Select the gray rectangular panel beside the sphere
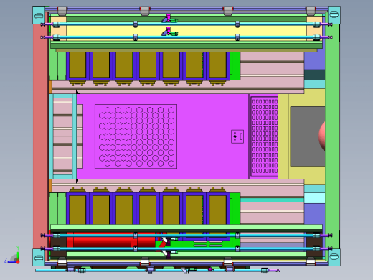Image resolution: width=373 pixels, height=280 pixels. click(308, 136)
